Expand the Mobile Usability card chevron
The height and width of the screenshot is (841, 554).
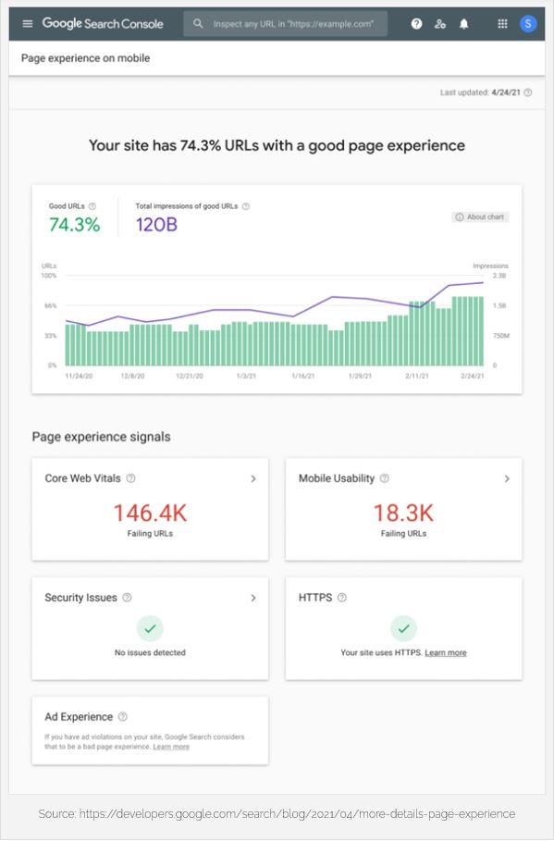coord(507,478)
